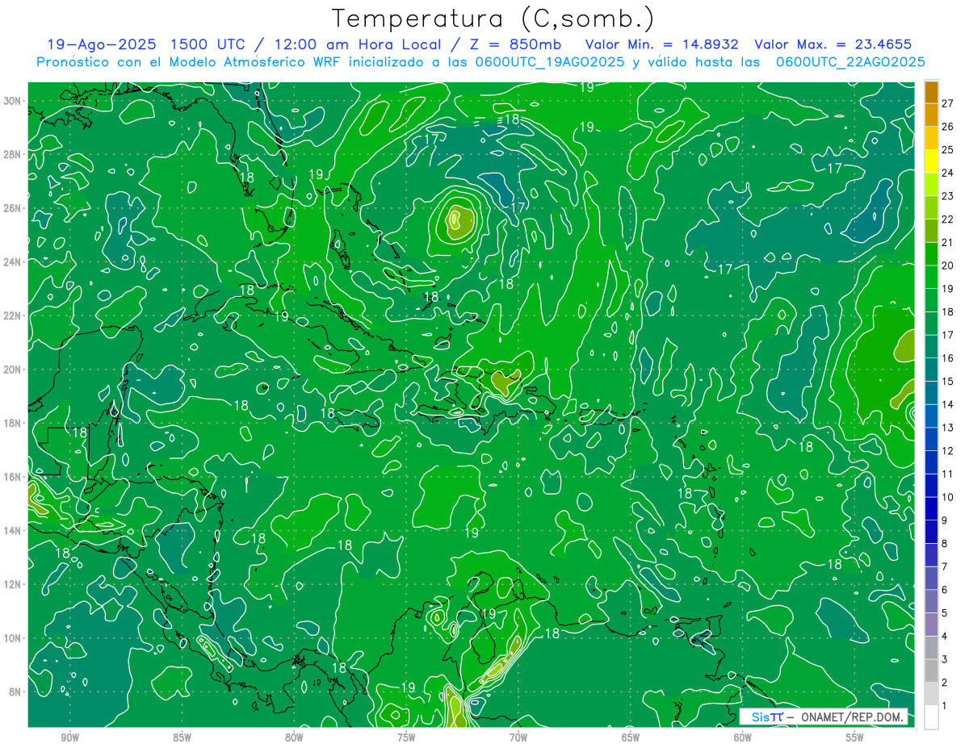This screenshot has height=748, width=969.
Task: Click legend scale value '7'
Action: (x=945, y=566)
